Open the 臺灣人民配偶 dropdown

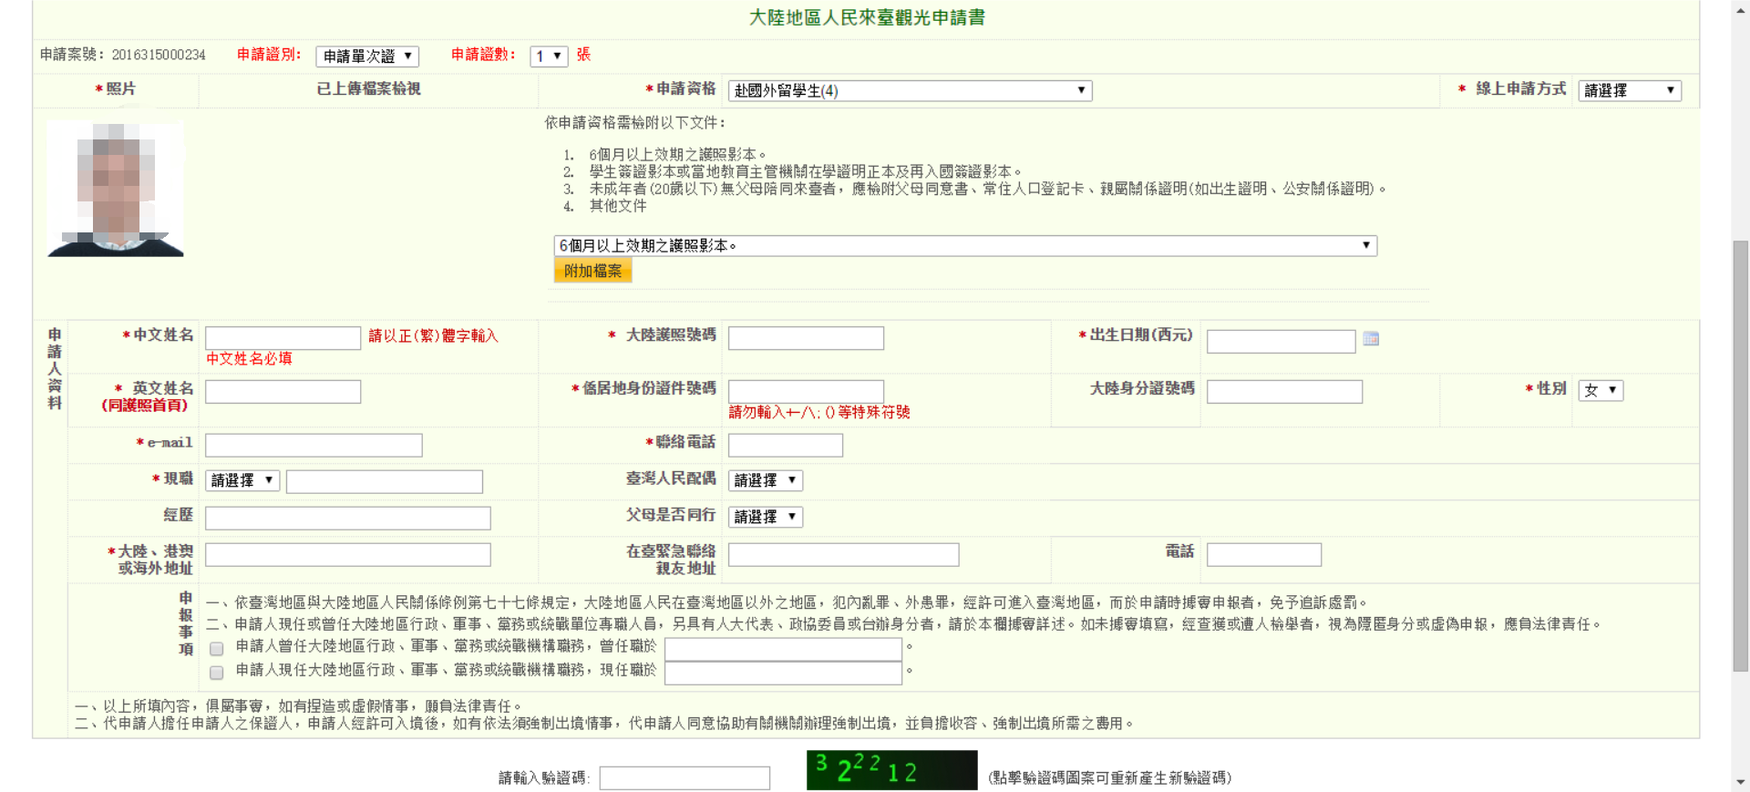[x=766, y=480]
